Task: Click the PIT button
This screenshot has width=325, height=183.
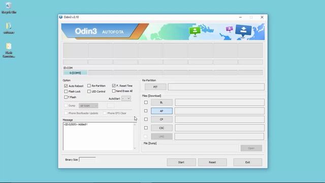Action: (x=155, y=87)
